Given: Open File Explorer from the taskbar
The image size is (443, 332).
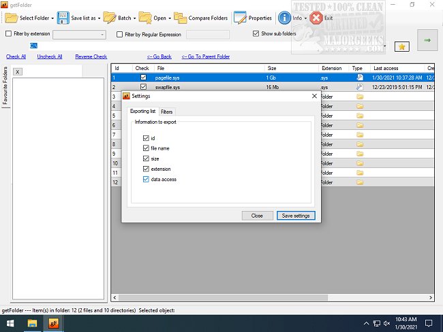Looking at the screenshot, I should coord(32,324).
